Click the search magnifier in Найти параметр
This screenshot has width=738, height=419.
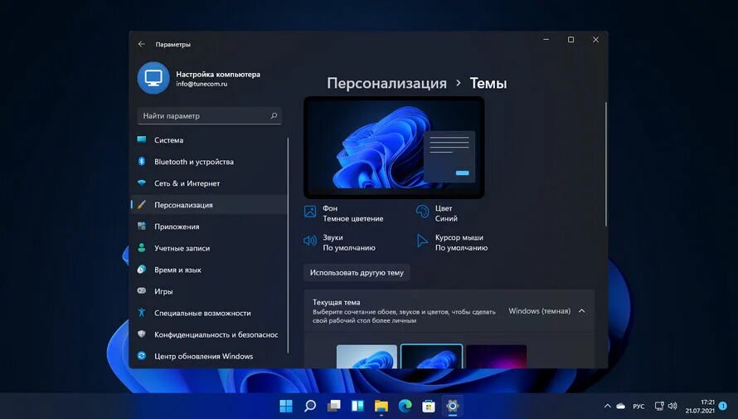274,115
